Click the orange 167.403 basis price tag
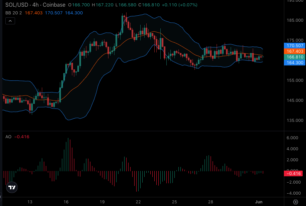 point(295,51)
